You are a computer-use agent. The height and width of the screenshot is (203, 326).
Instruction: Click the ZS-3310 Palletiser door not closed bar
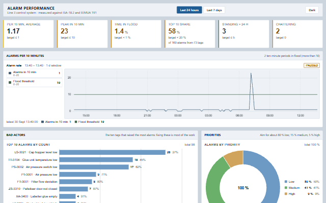point(73,189)
